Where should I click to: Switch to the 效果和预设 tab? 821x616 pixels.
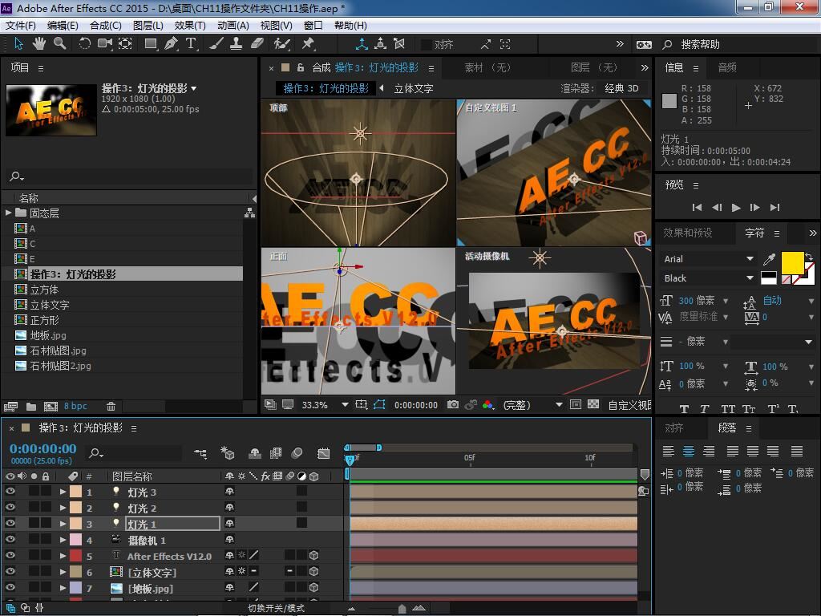click(x=687, y=233)
